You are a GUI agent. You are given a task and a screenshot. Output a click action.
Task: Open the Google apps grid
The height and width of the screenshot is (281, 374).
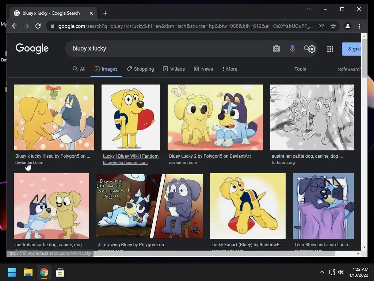330,49
